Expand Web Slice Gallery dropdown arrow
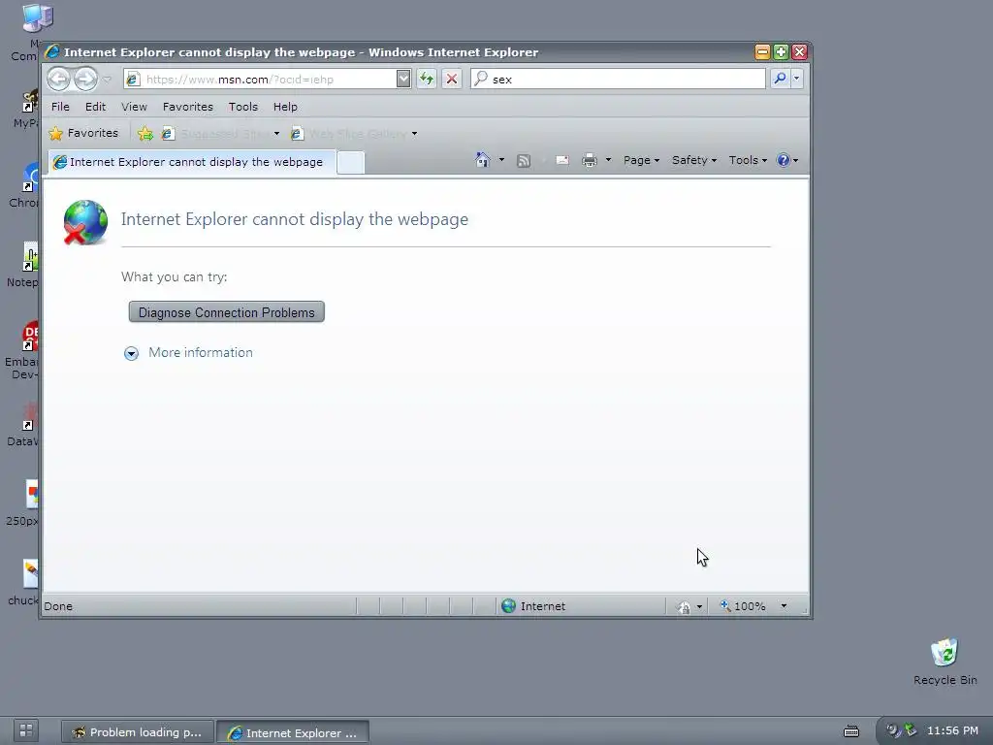993x745 pixels. (x=415, y=134)
